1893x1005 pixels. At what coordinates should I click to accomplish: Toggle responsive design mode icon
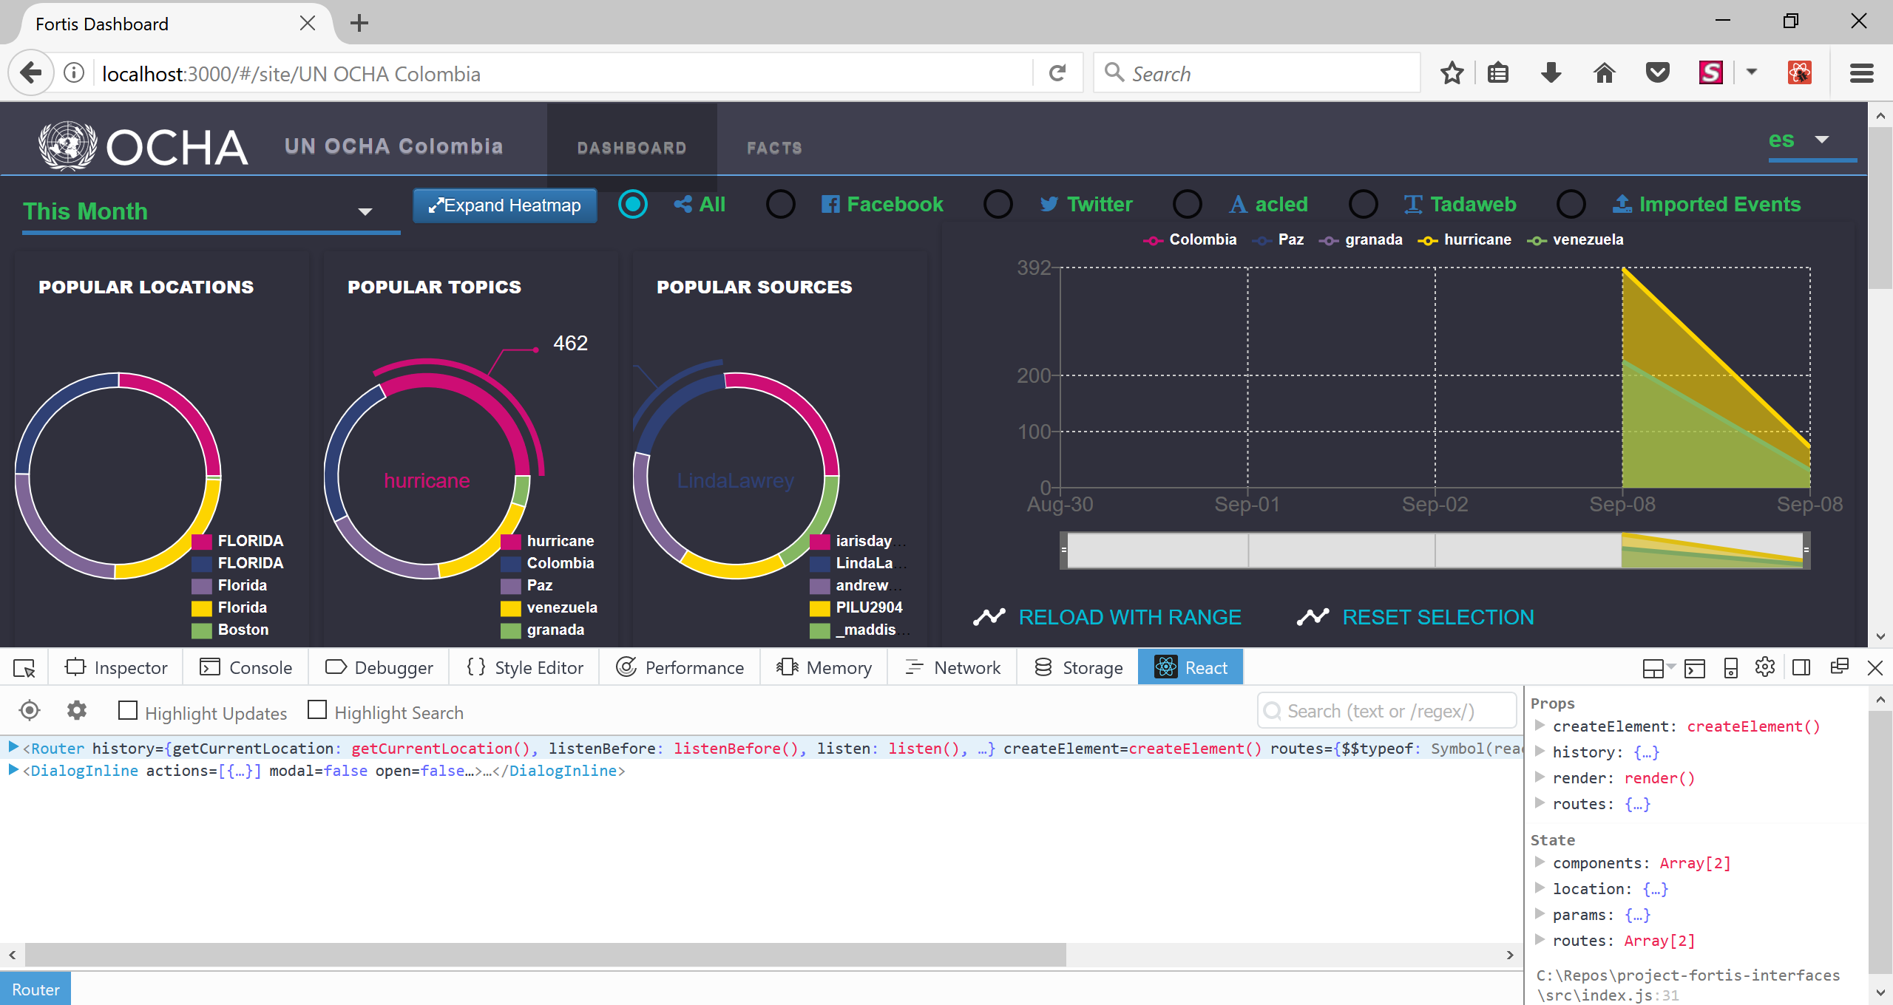pyautogui.click(x=1730, y=668)
